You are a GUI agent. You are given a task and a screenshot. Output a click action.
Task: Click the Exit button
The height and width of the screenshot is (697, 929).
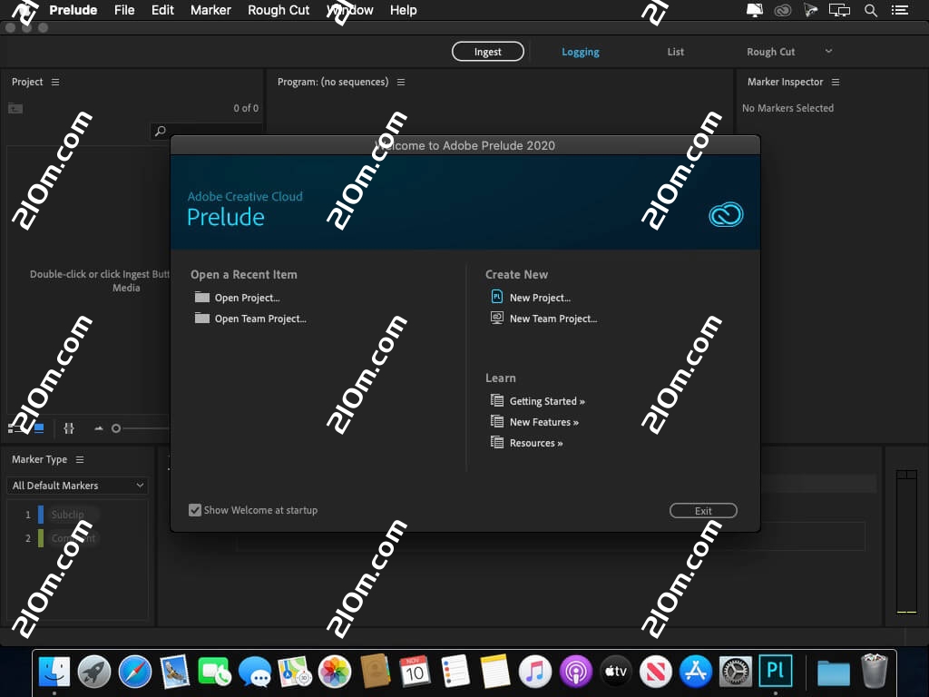703,510
